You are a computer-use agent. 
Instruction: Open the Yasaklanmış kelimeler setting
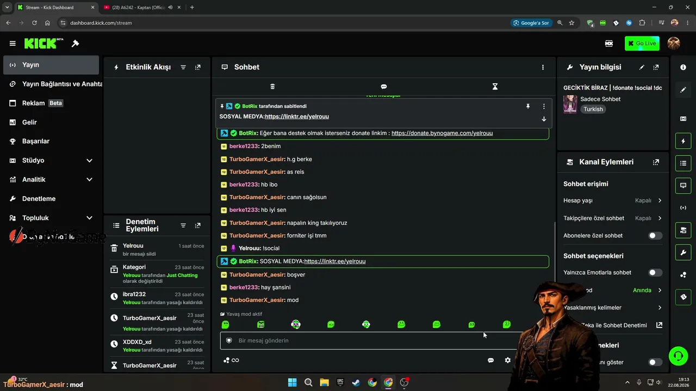tap(613, 308)
